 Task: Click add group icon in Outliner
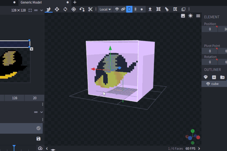[x=222, y=77]
